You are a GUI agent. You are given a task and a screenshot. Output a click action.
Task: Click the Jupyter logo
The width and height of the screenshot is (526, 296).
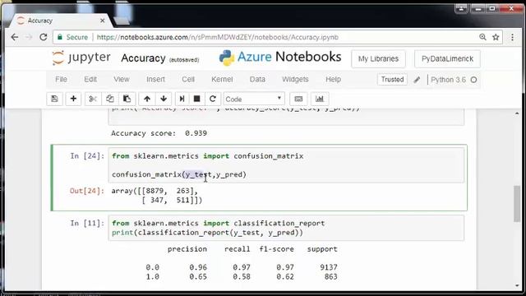coord(81,58)
